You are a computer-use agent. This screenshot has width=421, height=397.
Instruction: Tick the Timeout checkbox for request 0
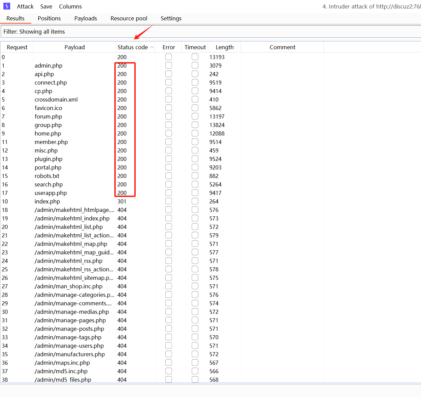[x=195, y=57]
